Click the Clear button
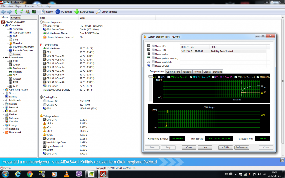The width and height of the screenshot is (285, 178). [189, 148]
